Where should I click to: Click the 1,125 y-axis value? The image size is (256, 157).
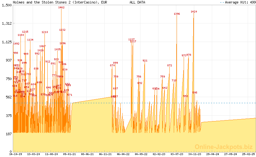coord(6,42)
